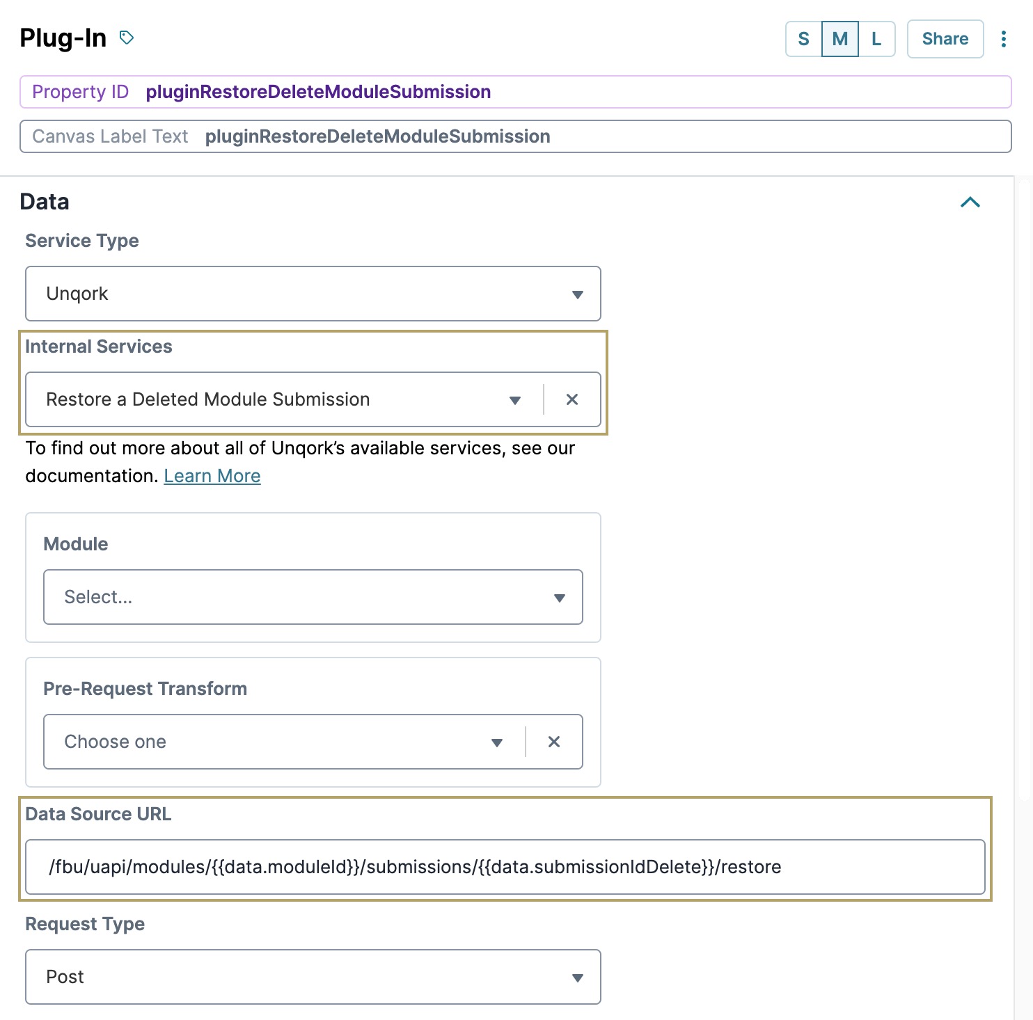Click the Data Source URL field

(x=505, y=867)
